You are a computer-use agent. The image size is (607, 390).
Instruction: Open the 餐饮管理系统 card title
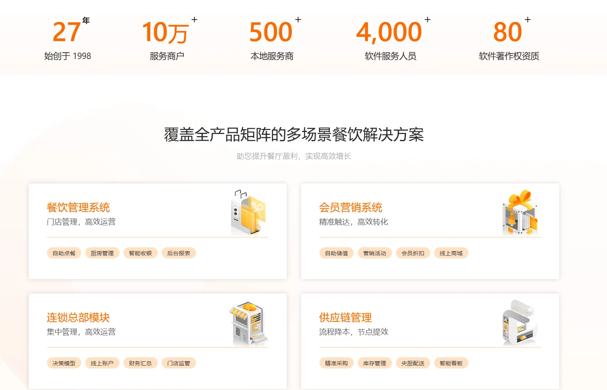78,207
